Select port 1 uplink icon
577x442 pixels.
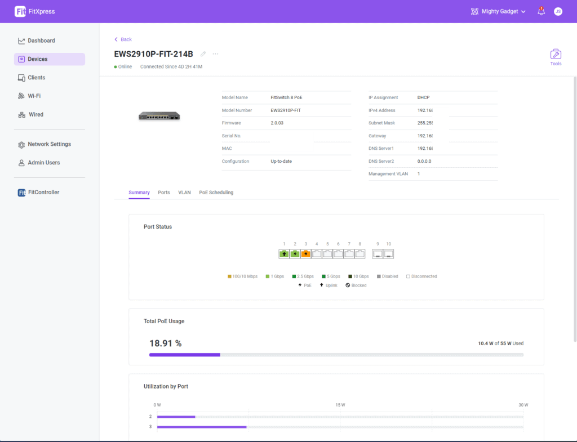coord(284,254)
